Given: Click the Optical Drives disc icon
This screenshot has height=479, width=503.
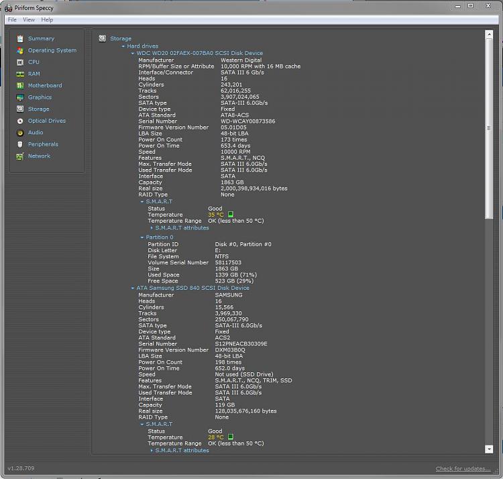Looking at the screenshot, I should coord(20,121).
